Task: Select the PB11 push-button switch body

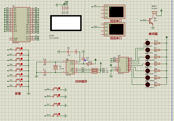Action: point(55,105)
